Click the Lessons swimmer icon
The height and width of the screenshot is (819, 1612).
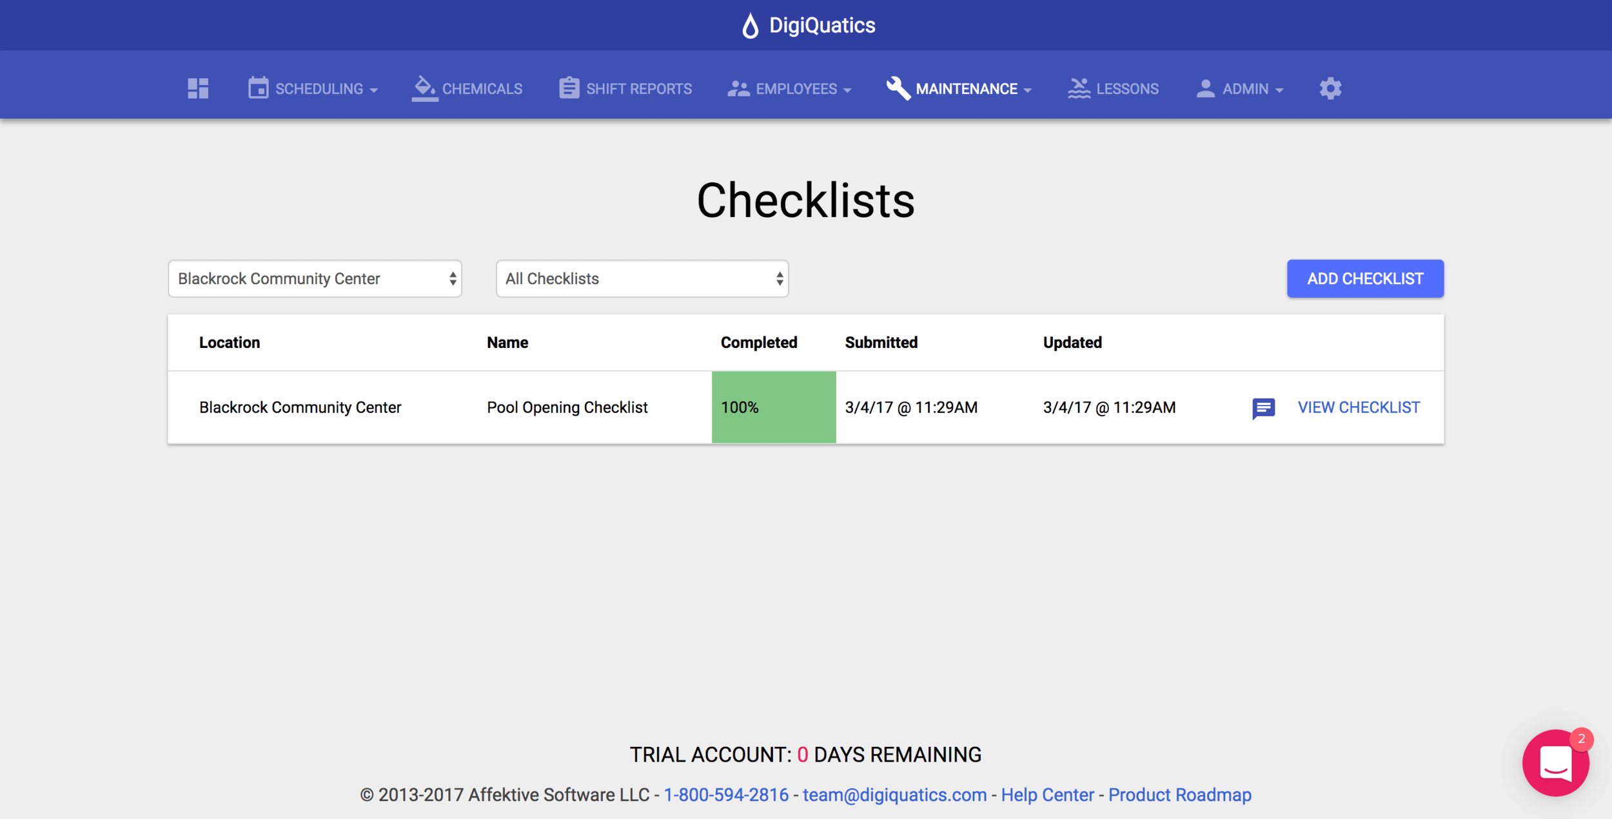[x=1079, y=88]
